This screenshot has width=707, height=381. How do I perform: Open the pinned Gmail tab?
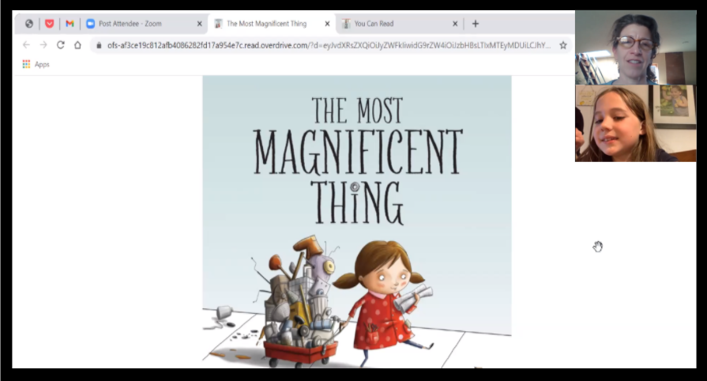click(x=70, y=24)
